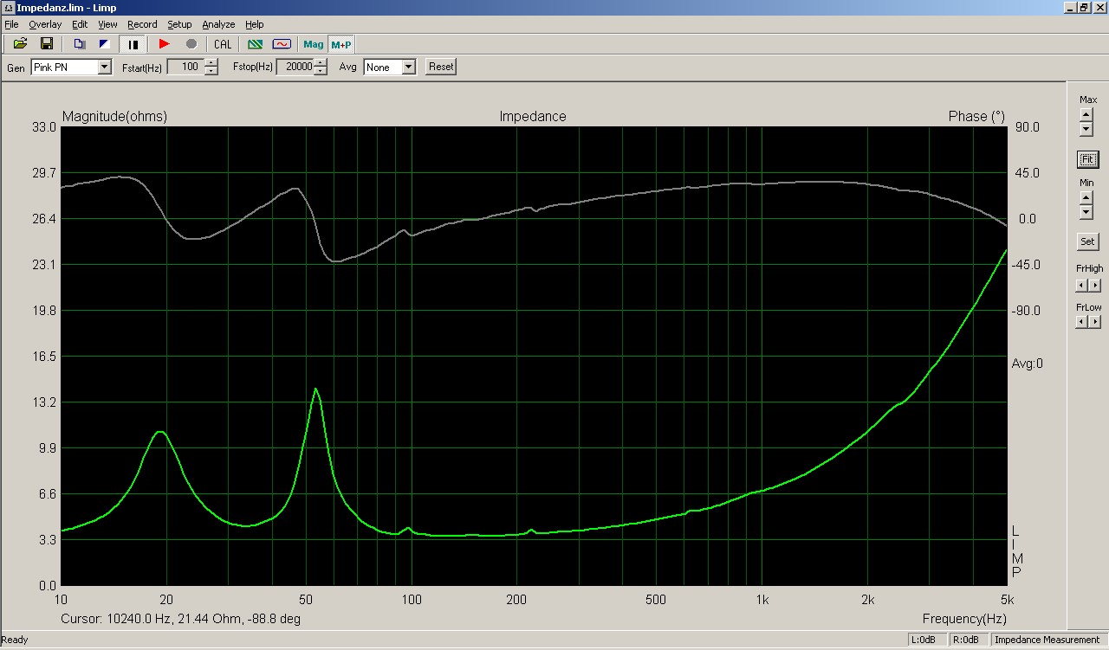The width and height of the screenshot is (1109, 650).
Task: Click the save floppy disk icon
Action: point(47,44)
